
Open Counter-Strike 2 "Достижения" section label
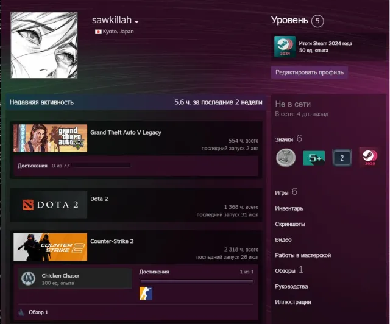click(154, 272)
